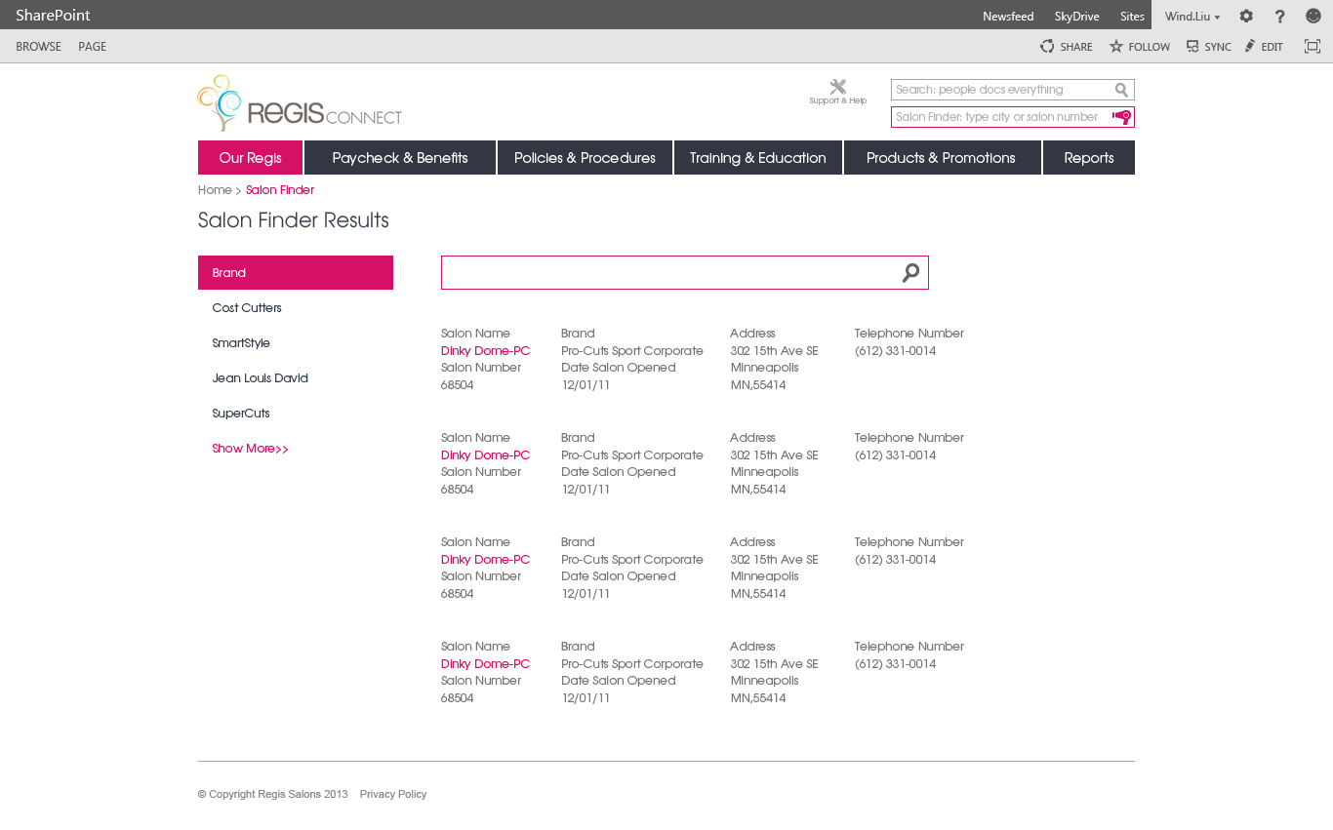Open Paycheck & Benefits menu
1333x830 pixels.
(400, 158)
